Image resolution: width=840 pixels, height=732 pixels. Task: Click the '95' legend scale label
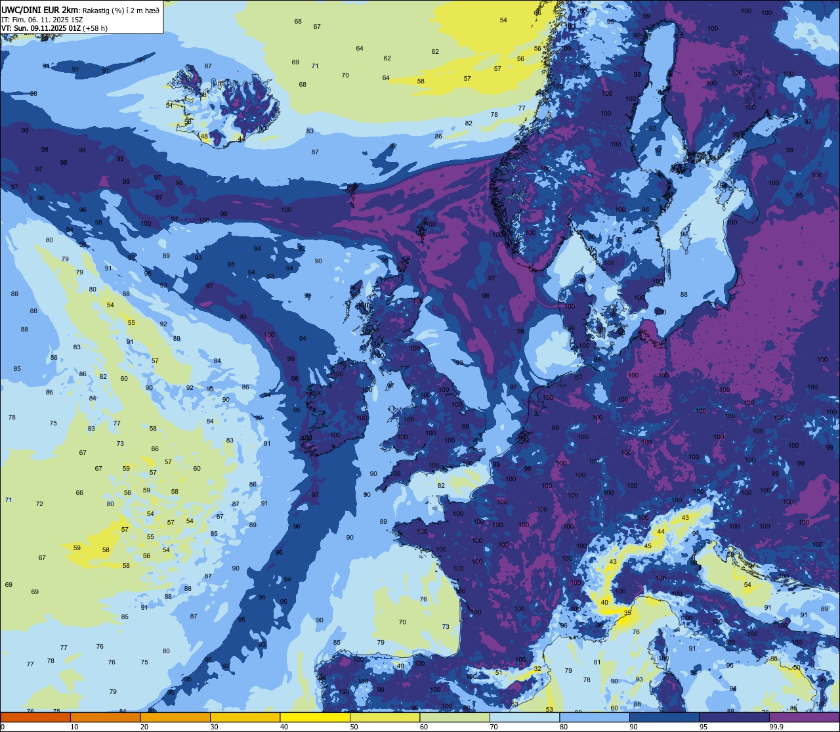(703, 726)
